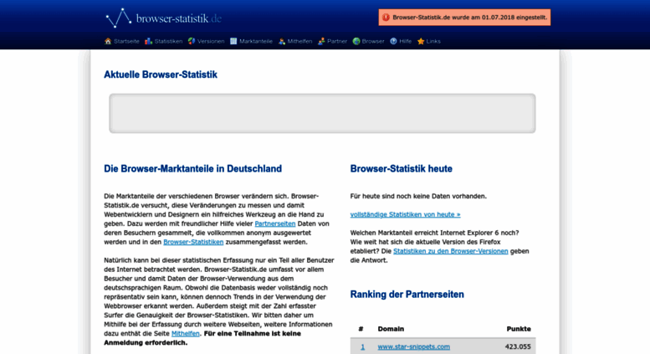Click the red warning icon in the notice
The width and height of the screenshot is (650, 354).
[386, 18]
